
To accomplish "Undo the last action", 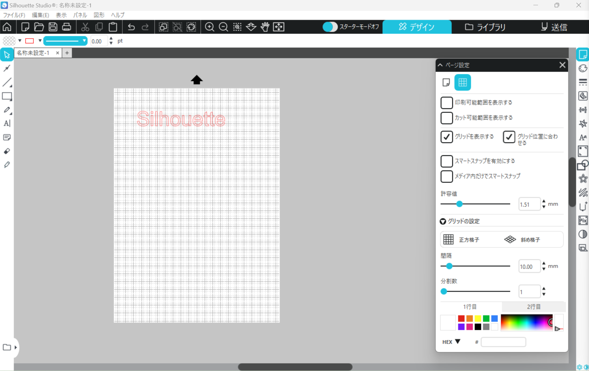I will pos(131,27).
